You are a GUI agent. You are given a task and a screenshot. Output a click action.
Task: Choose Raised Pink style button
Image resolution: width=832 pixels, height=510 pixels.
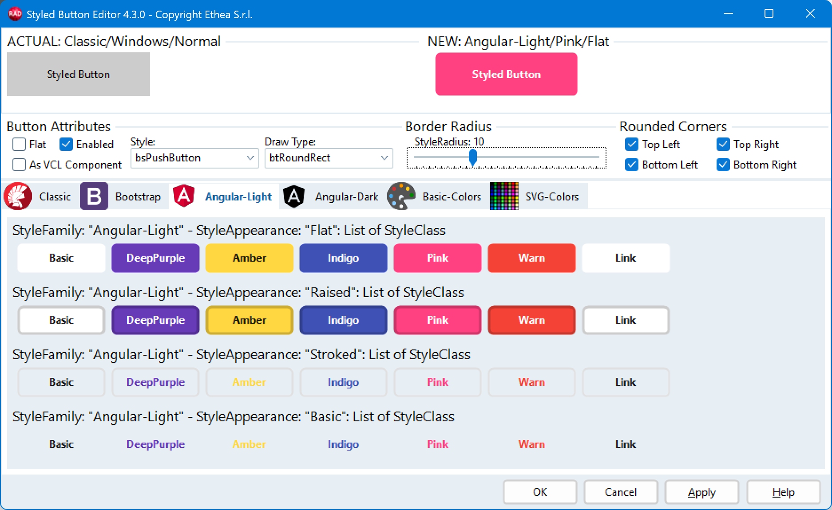[438, 320]
